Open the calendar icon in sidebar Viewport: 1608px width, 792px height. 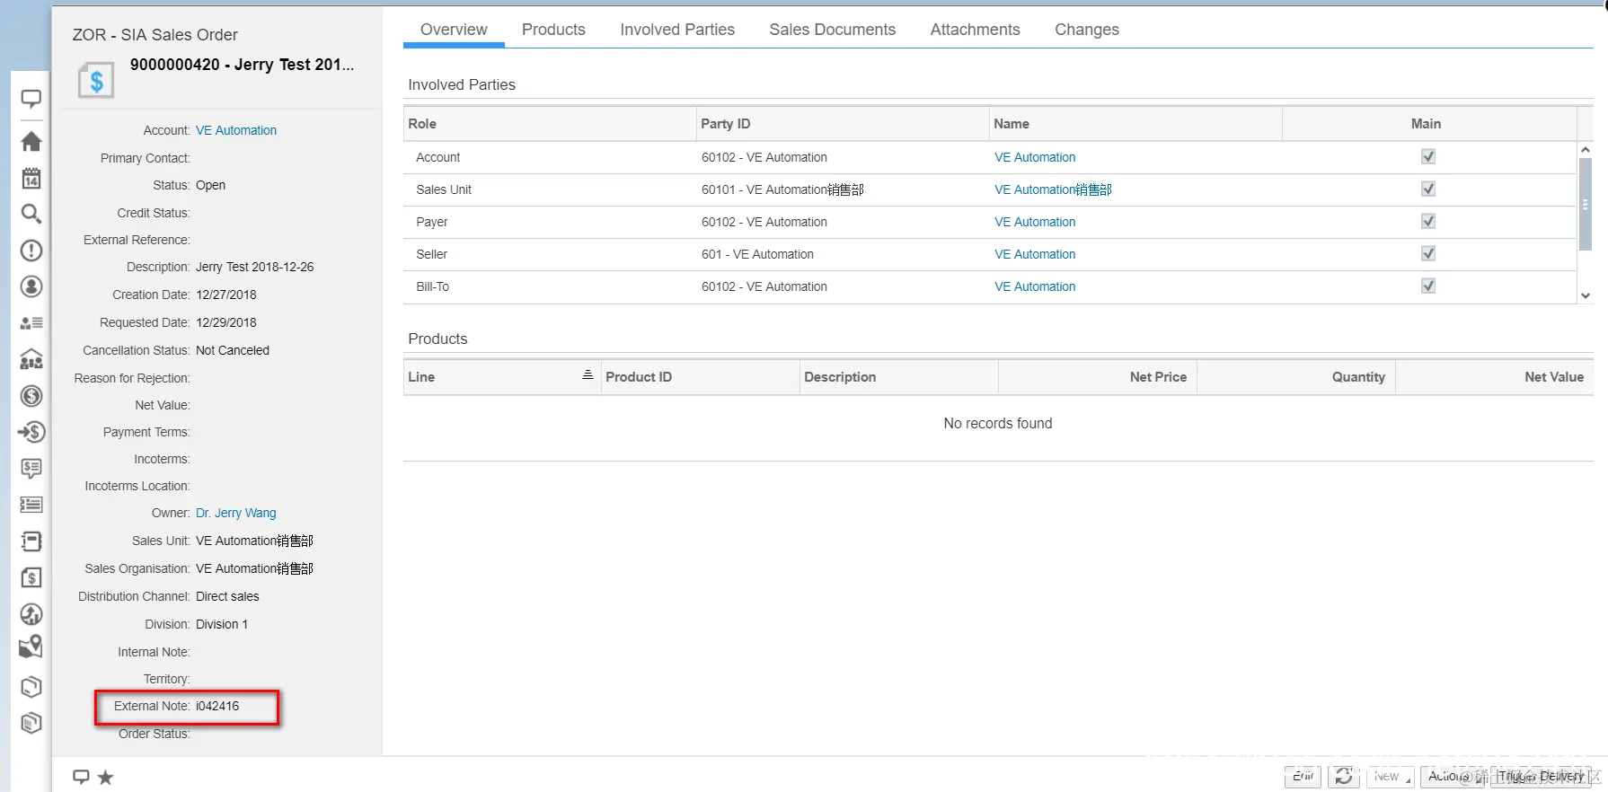point(31,178)
